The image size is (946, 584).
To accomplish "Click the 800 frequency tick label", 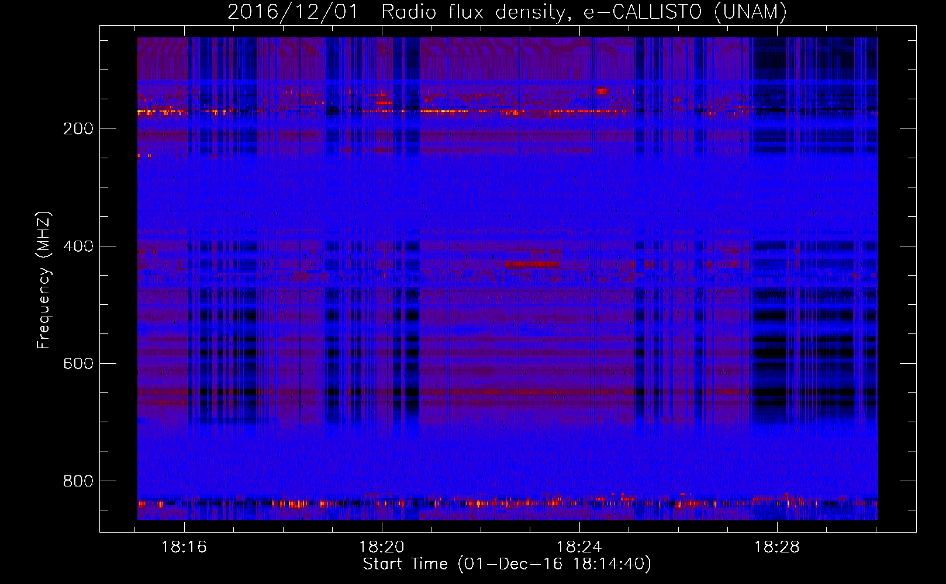I will click(78, 481).
